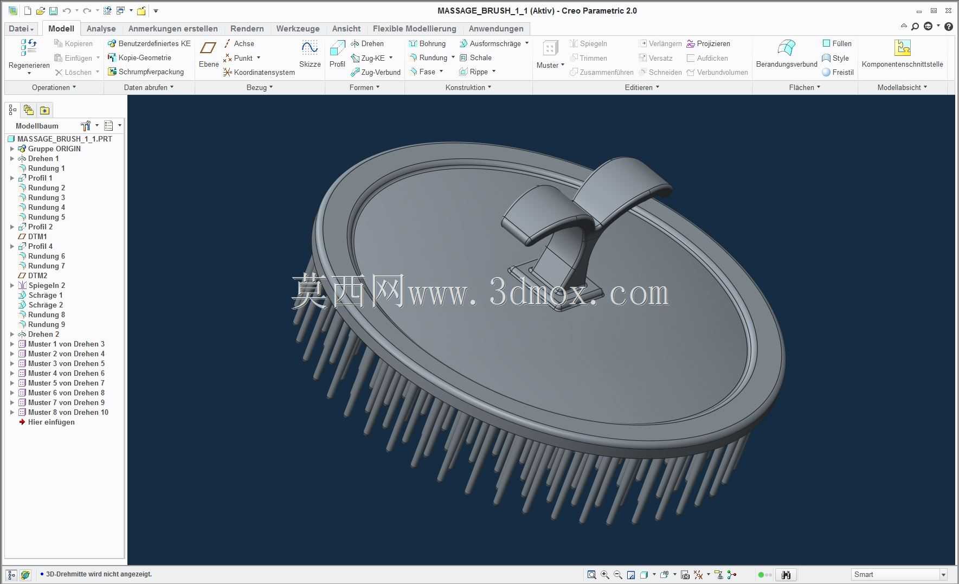This screenshot has width=959, height=584.
Task: Refit the view with the zoom-fit icon
Action: click(x=591, y=575)
